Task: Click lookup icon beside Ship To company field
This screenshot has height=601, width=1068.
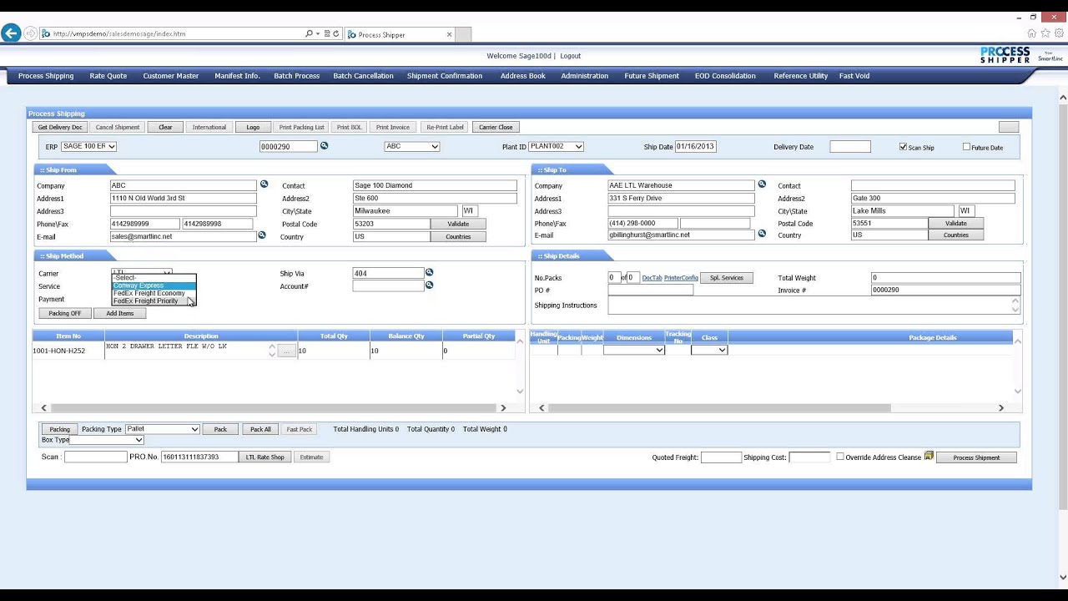Action: point(762,184)
